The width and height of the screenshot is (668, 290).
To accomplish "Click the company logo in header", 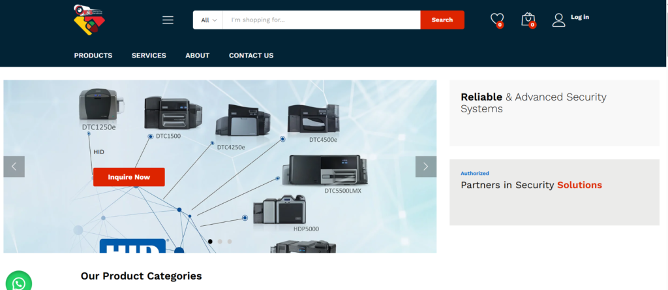I will (x=89, y=20).
